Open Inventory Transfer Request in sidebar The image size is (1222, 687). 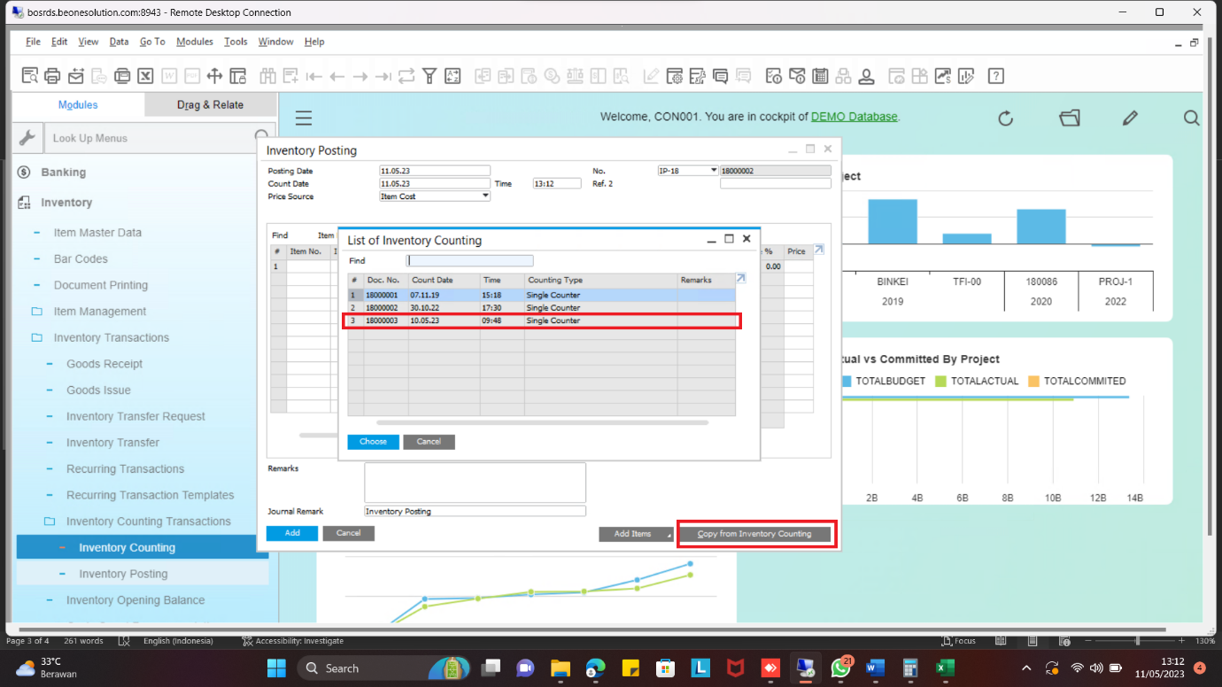[x=135, y=416]
